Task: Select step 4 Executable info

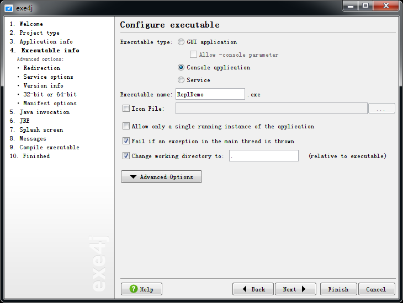Action: 45,50
